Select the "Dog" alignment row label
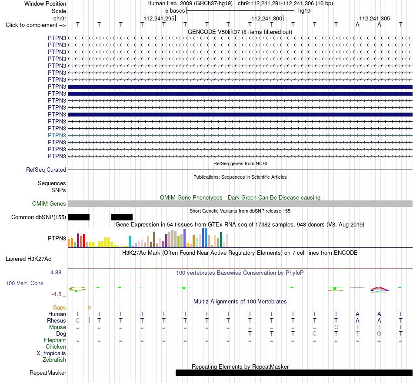 (x=61, y=334)
